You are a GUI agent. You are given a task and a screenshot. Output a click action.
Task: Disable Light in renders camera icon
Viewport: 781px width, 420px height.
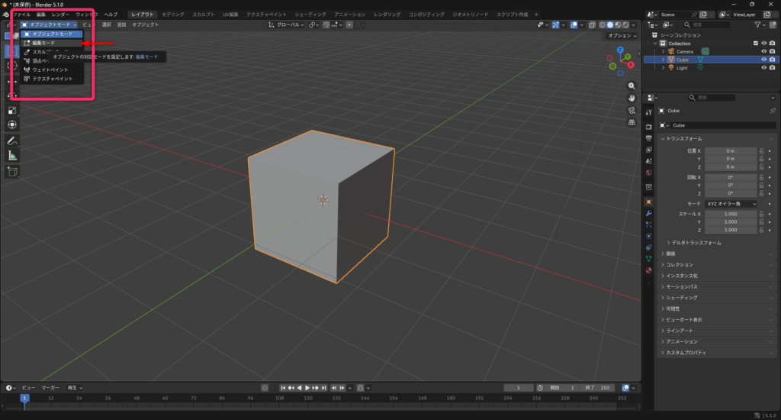(x=772, y=68)
